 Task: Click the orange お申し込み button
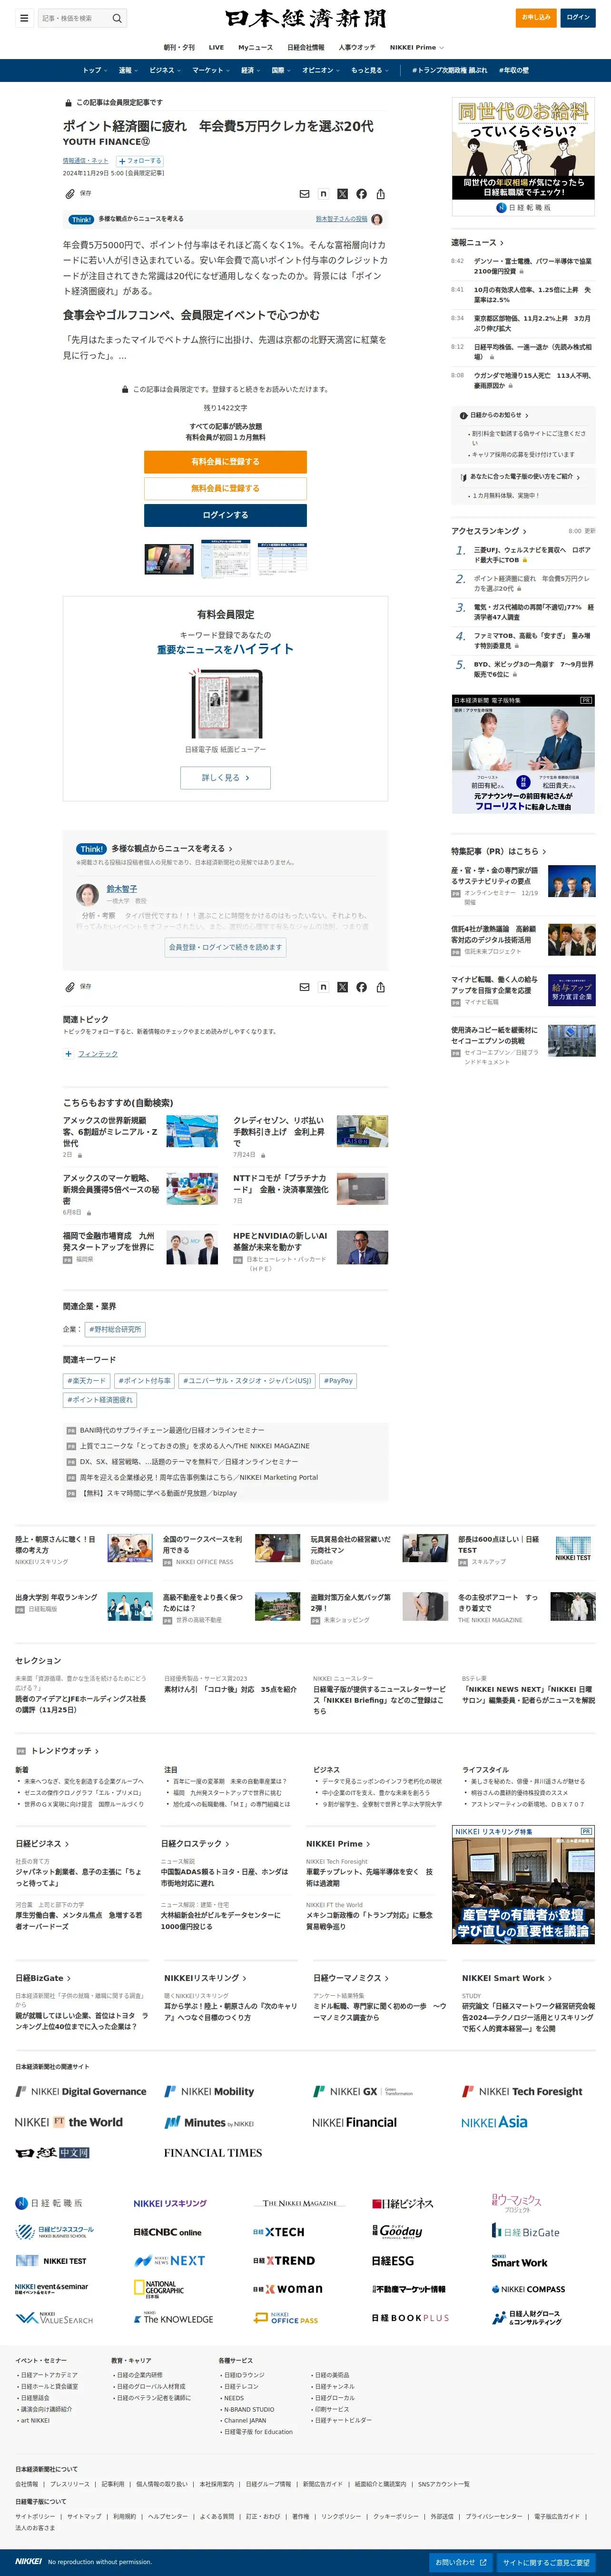537,17
